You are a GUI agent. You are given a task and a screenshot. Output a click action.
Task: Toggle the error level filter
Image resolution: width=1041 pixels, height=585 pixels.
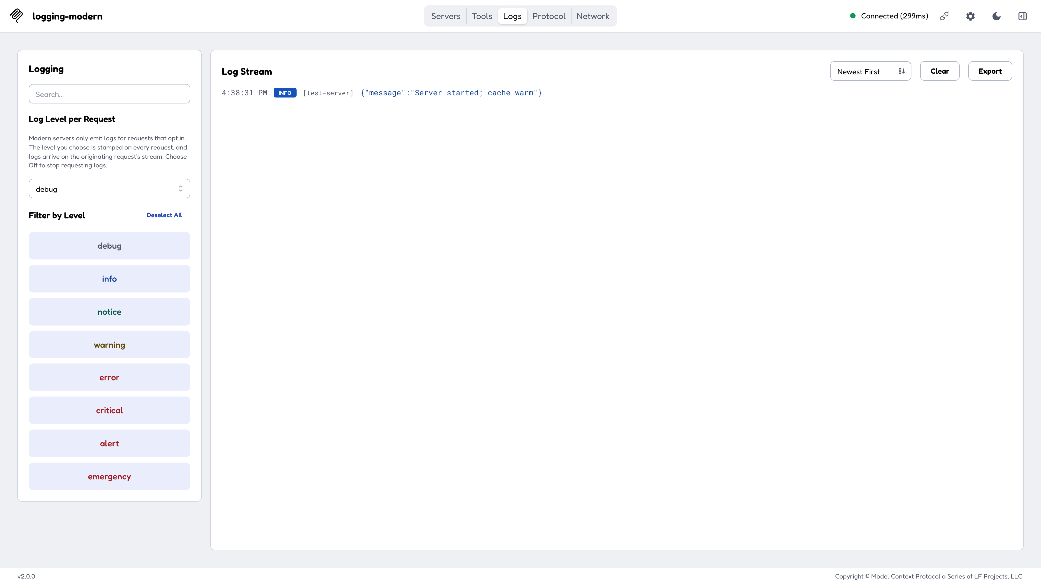coord(110,378)
